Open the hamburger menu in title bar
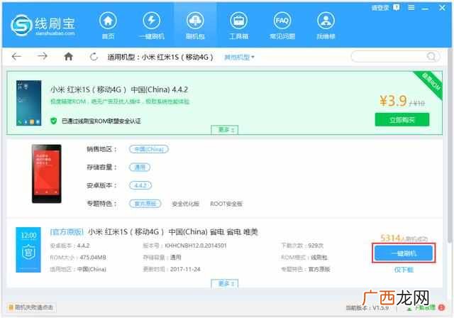 click(x=411, y=8)
